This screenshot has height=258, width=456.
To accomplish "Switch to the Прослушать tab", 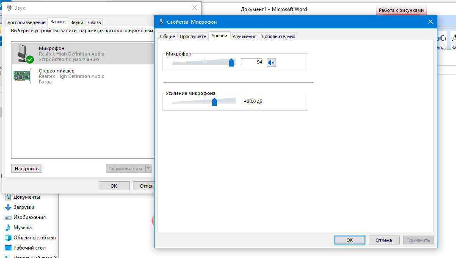I will (x=193, y=36).
